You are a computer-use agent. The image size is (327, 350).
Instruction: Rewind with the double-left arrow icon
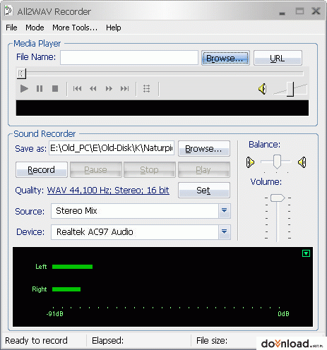click(x=93, y=89)
